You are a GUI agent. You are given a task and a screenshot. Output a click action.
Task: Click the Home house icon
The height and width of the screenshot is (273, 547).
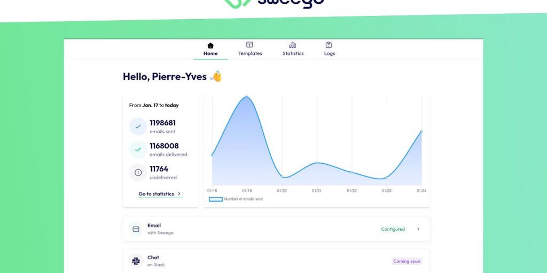210,45
